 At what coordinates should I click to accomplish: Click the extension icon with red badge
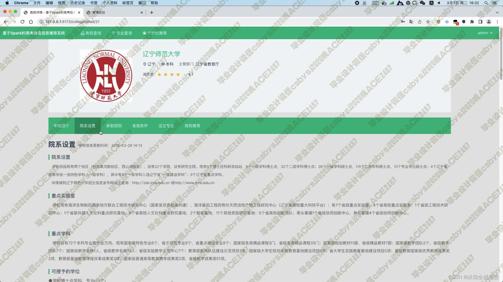point(455,22)
